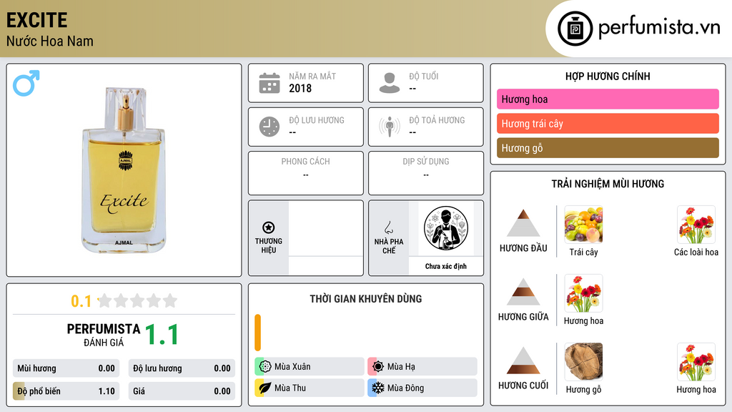Click the 0.1 user rating value
The image size is (732, 412).
point(81,301)
